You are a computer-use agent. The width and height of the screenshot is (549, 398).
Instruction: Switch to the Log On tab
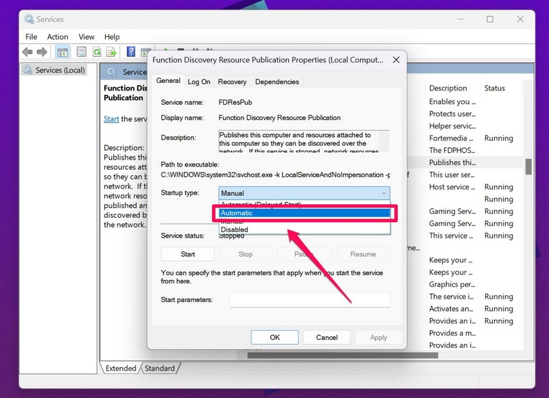pyautogui.click(x=199, y=82)
